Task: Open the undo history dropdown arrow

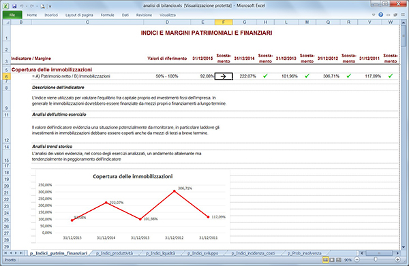Action: click(27, 6)
